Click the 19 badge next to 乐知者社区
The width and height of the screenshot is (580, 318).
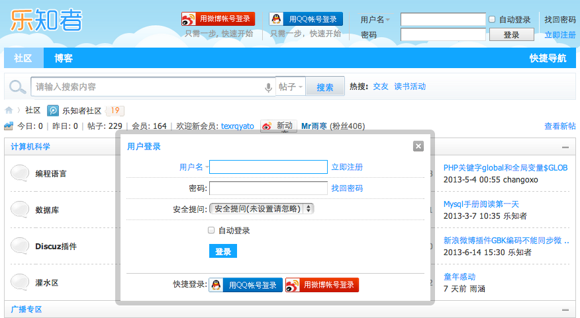[115, 110]
